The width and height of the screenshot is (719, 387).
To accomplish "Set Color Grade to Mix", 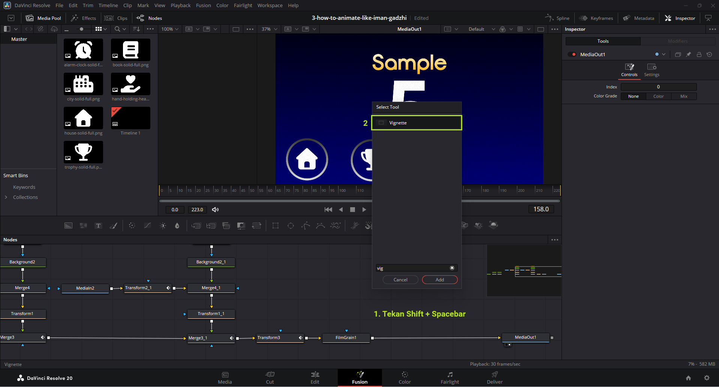I will tap(684, 96).
